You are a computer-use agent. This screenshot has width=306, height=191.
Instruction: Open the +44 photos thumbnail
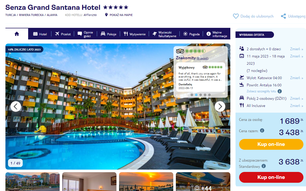[x=203, y=181]
